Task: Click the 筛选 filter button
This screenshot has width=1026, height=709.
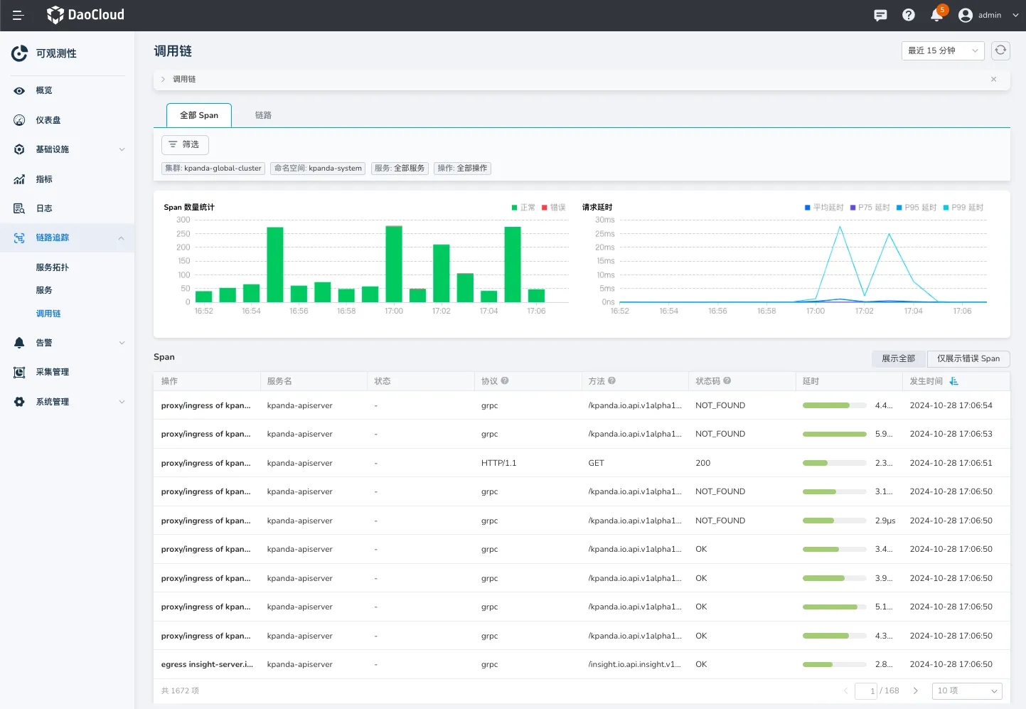Action: pyautogui.click(x=185, y=144)
